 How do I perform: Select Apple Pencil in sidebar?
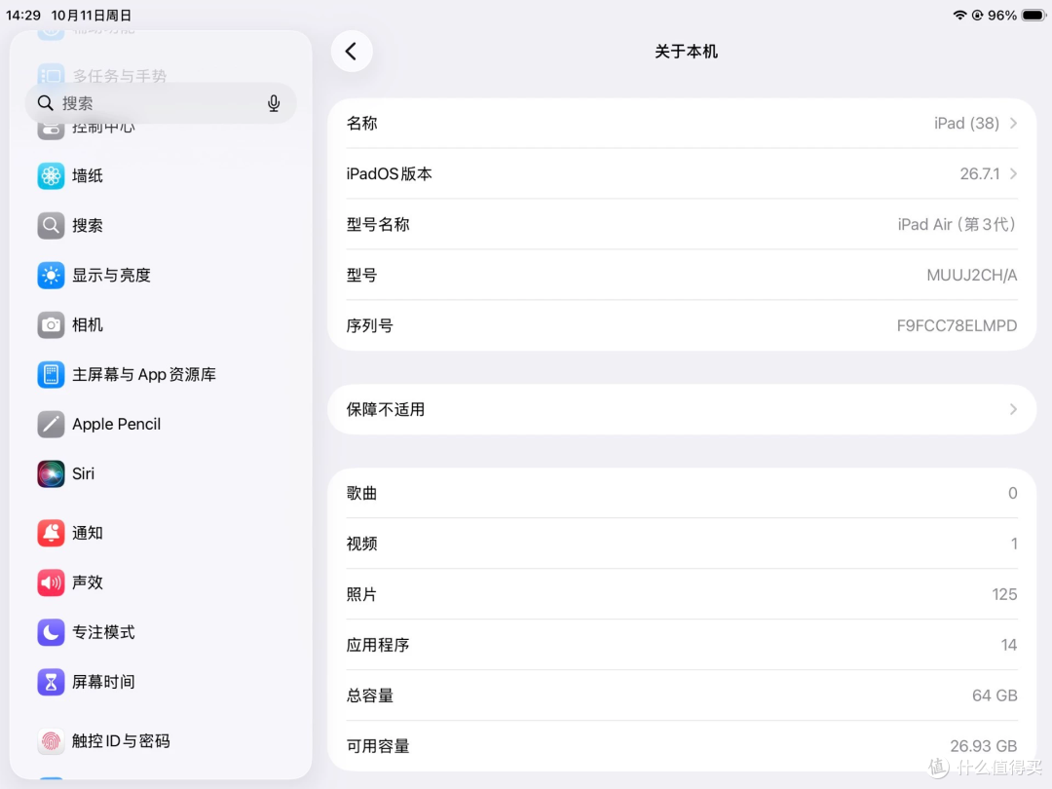161,424
